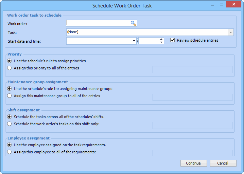Increase start time with up spinner arrow

point(161,39)
